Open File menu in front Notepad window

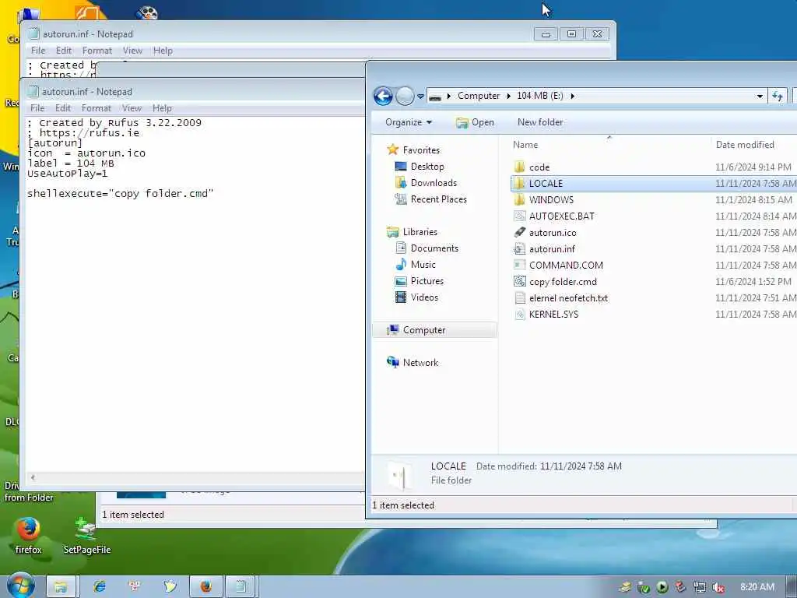point(37,107)
